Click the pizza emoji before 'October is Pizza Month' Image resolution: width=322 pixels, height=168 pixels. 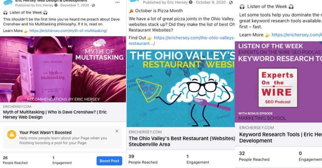131,11
